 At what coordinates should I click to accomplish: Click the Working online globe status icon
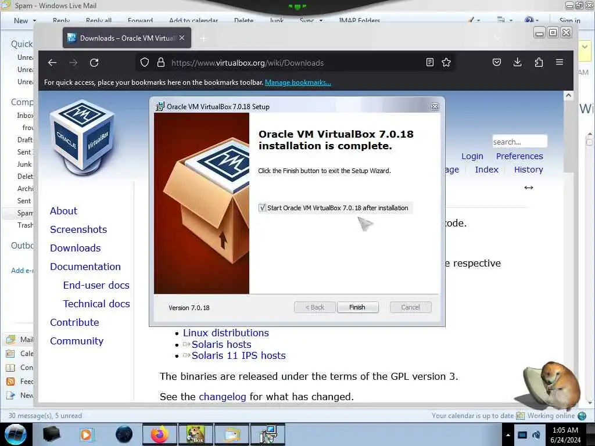pos(582,416)
